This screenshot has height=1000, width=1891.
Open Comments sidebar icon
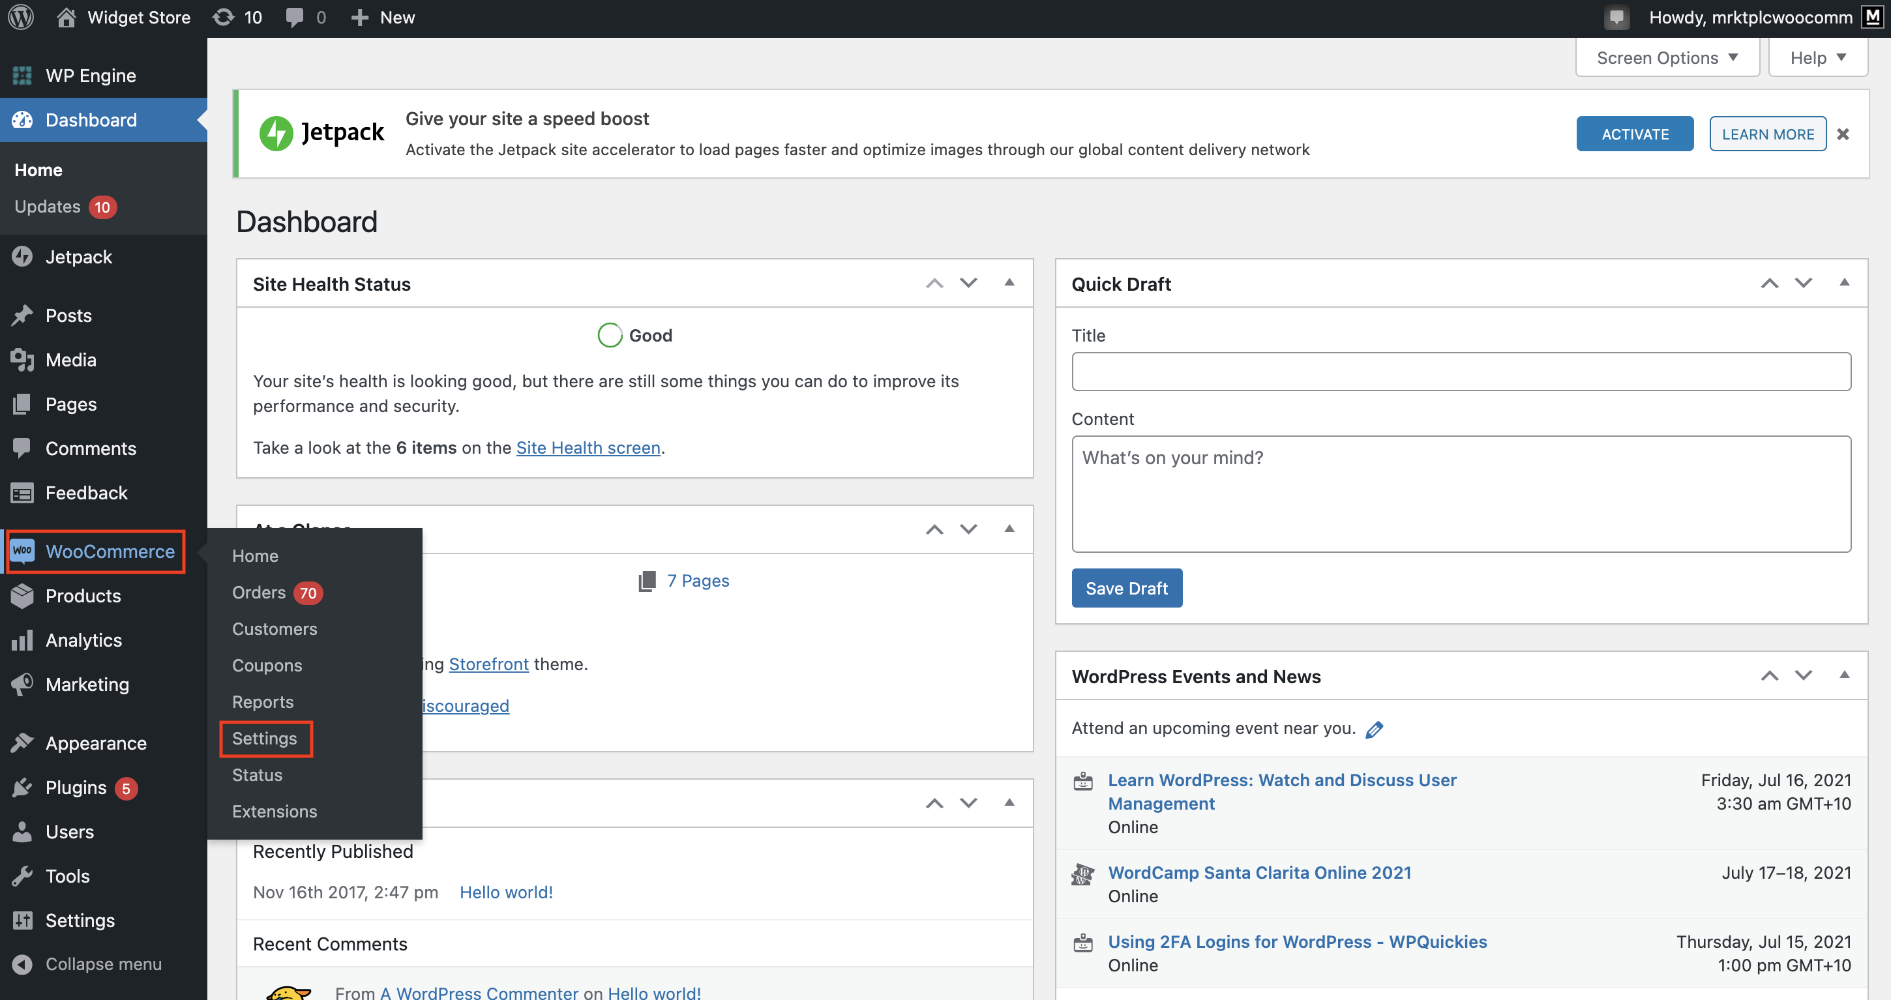[22, 448]
